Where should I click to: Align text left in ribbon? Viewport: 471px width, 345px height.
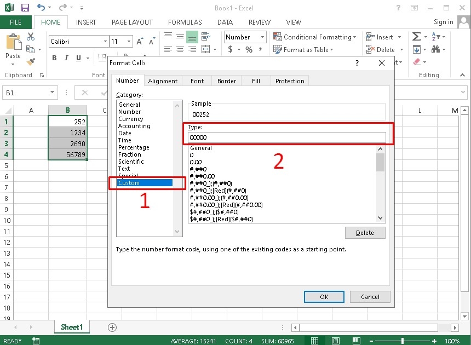click(x=168, y=49)
